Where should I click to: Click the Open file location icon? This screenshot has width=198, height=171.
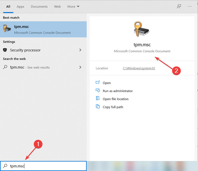tap(98, 98)
